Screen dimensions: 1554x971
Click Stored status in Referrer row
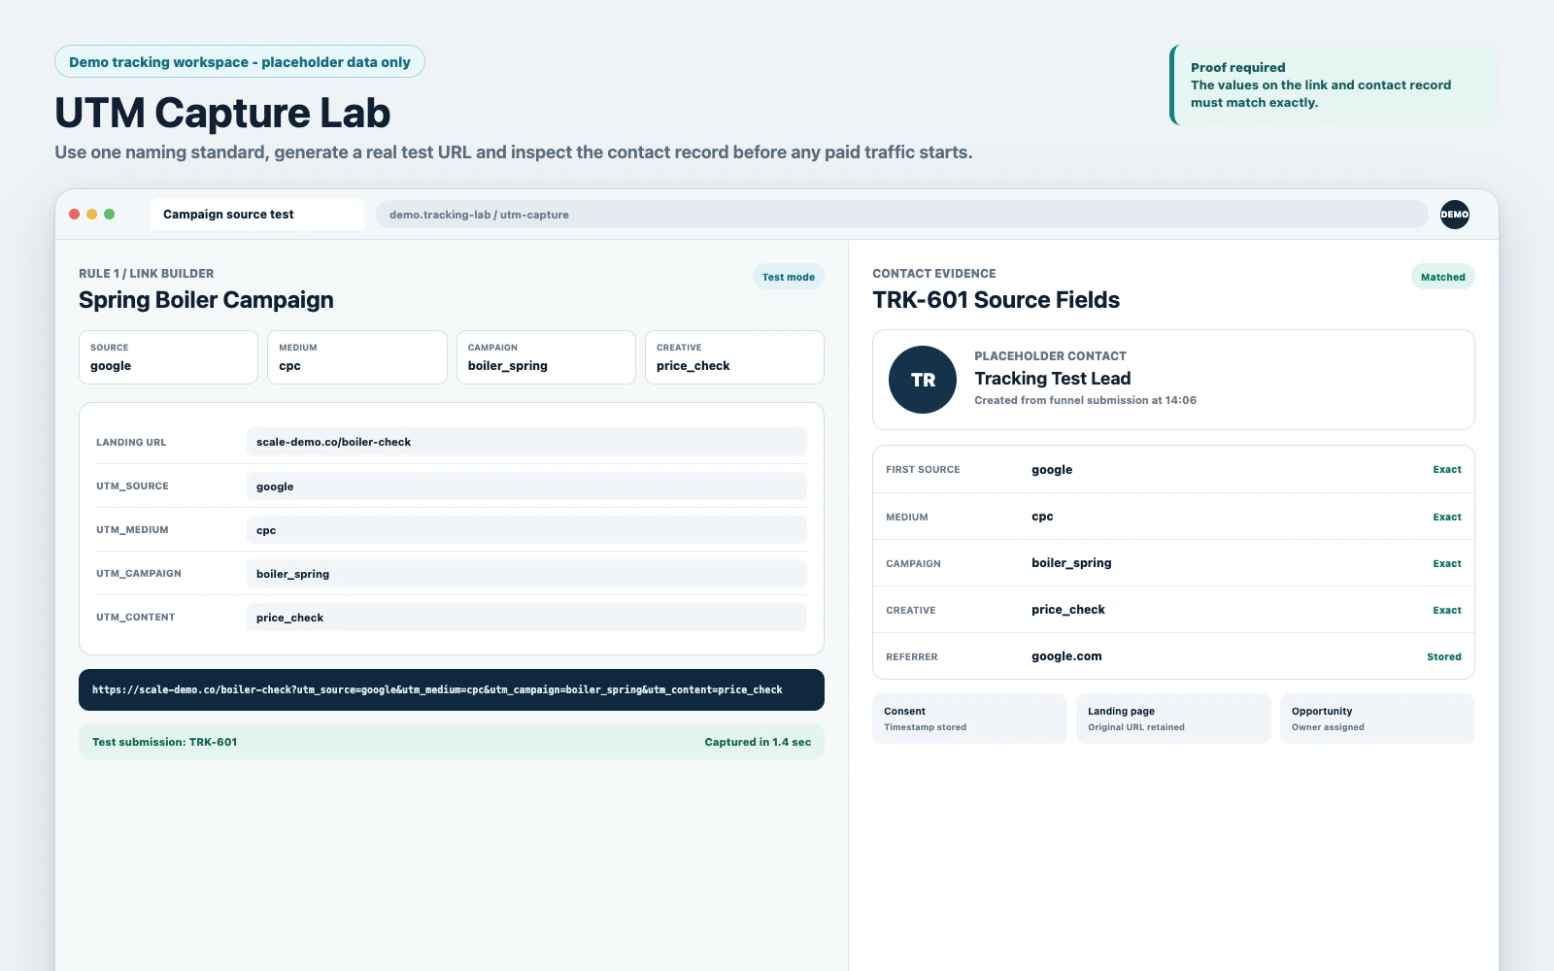pyautogui.click(x=1444, y=656)
